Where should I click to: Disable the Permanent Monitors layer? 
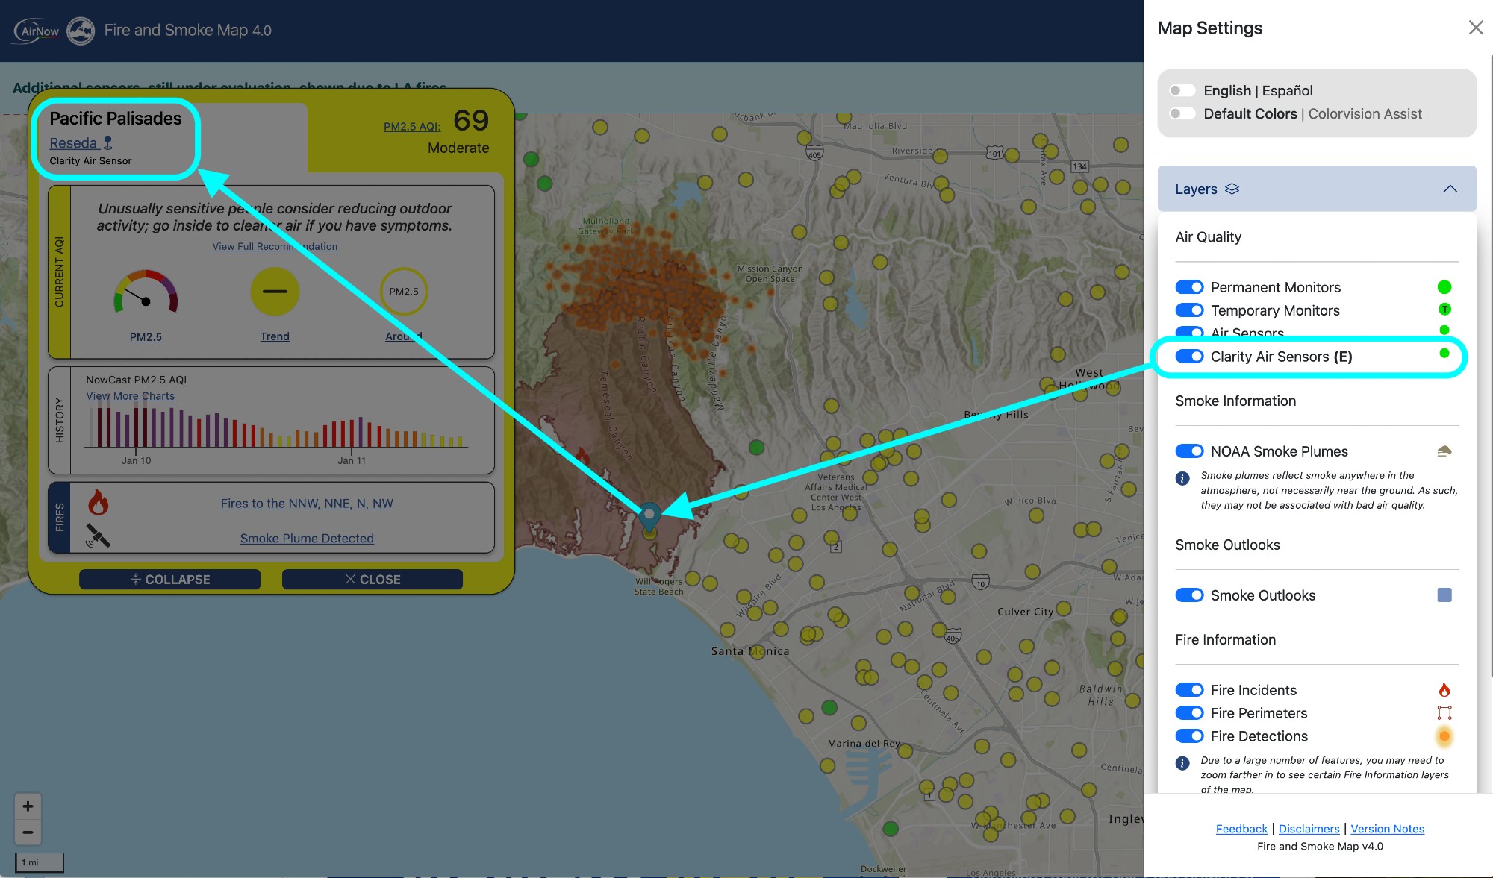pos(1189,287)
